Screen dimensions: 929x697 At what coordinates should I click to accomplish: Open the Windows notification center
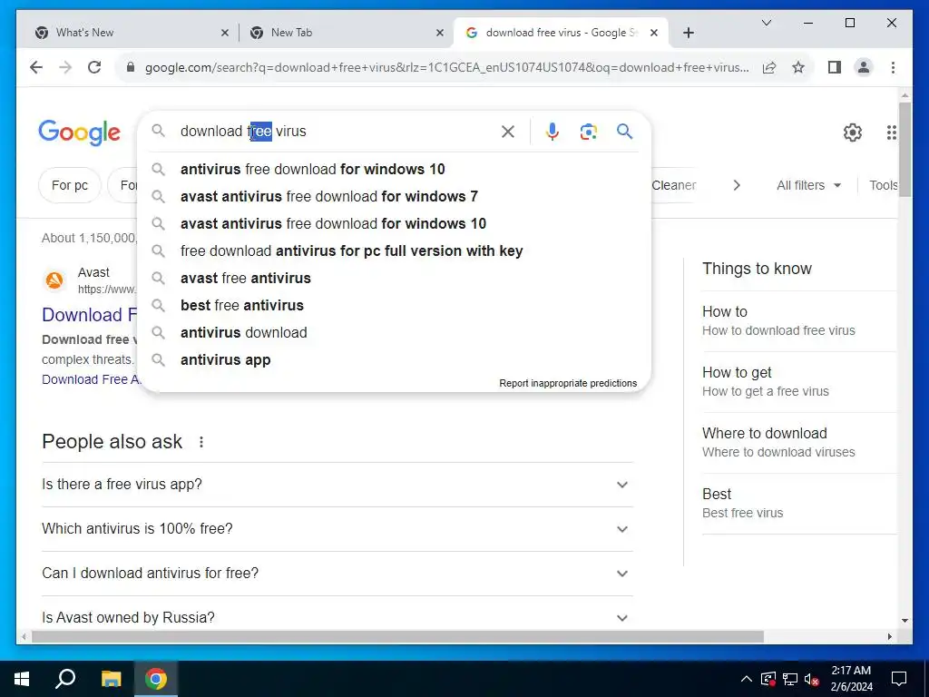coord(899,679)
